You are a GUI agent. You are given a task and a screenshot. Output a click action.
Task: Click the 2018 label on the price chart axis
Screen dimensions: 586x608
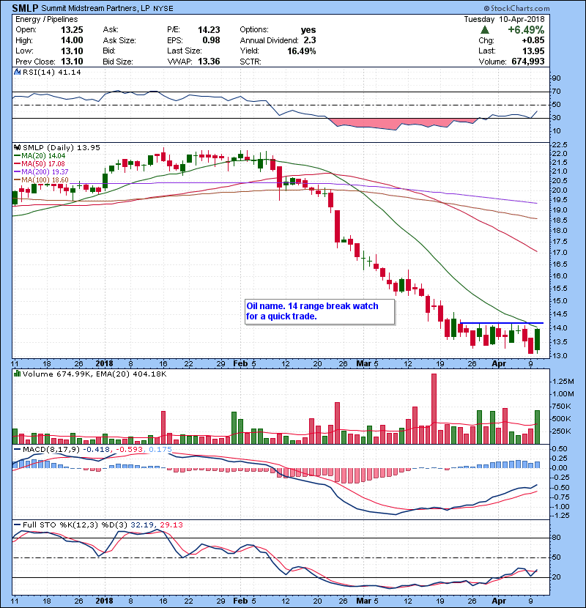[x=104, y=364]
